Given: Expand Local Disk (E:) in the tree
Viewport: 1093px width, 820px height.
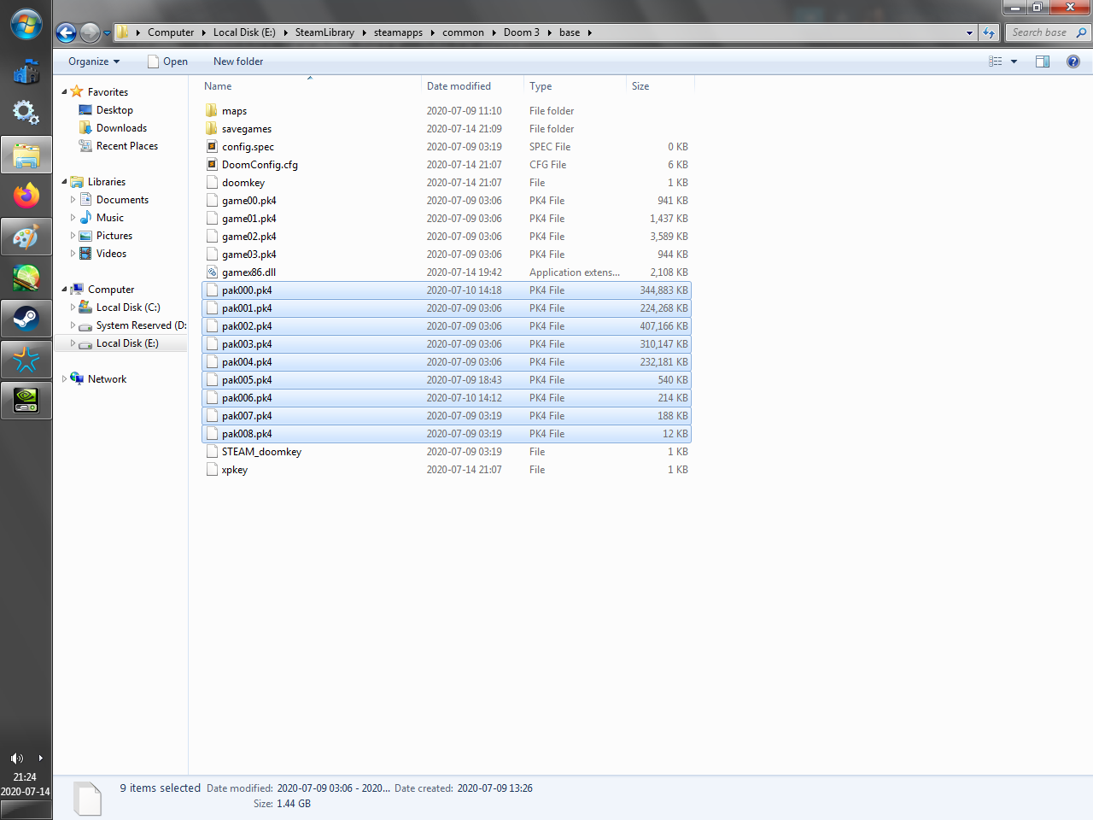Looking at the screenshot, I should click(x=73, y=343).
